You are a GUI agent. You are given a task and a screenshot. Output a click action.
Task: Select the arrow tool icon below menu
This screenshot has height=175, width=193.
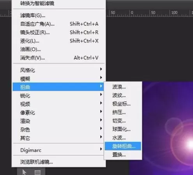[24, 172]
